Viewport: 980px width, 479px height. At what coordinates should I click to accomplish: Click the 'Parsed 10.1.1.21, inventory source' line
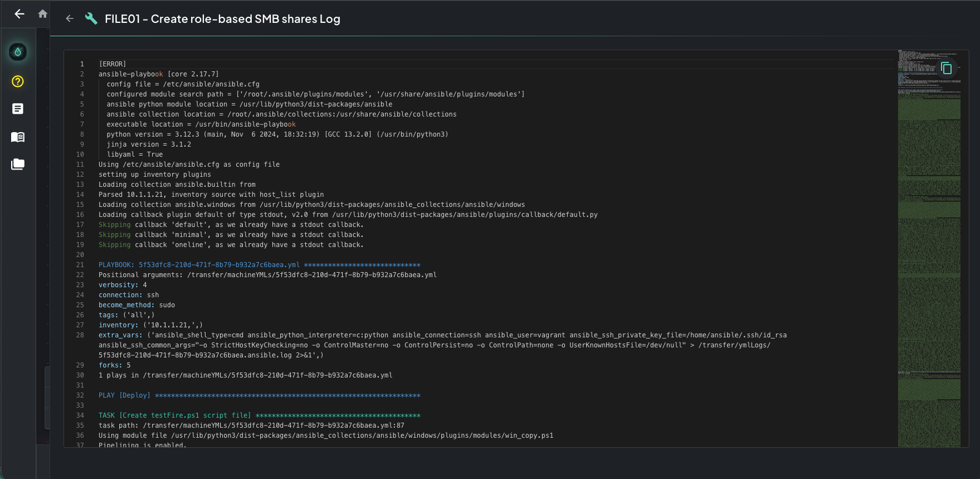click(211, 195)
